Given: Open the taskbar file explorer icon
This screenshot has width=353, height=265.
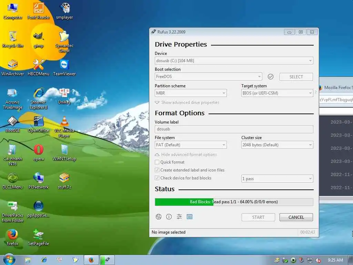Looking at the screenshot, I should 28,260.
